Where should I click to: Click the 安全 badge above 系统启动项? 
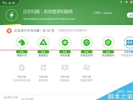tap(86, 52)
